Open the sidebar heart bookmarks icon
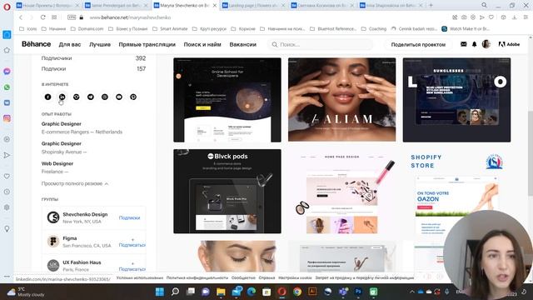The width and height of the screenshot is (533, 300). (x=7, y=176)
